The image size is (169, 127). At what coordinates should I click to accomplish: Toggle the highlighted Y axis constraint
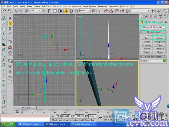(x=10, y=23)
